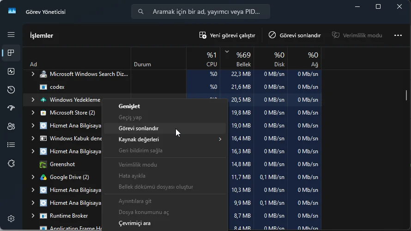Image resolution: width=411 pixels, height=231 pixels.
Task: Click the Google Drive process icon
Action: coord(43,177)
